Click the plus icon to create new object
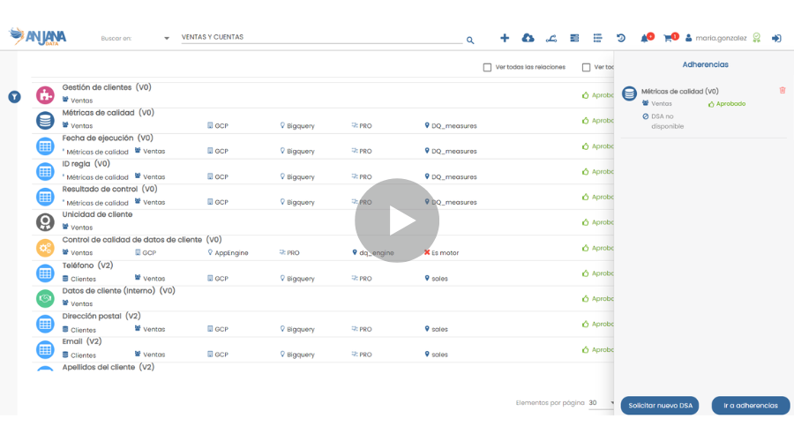 [x=505, y=38]
